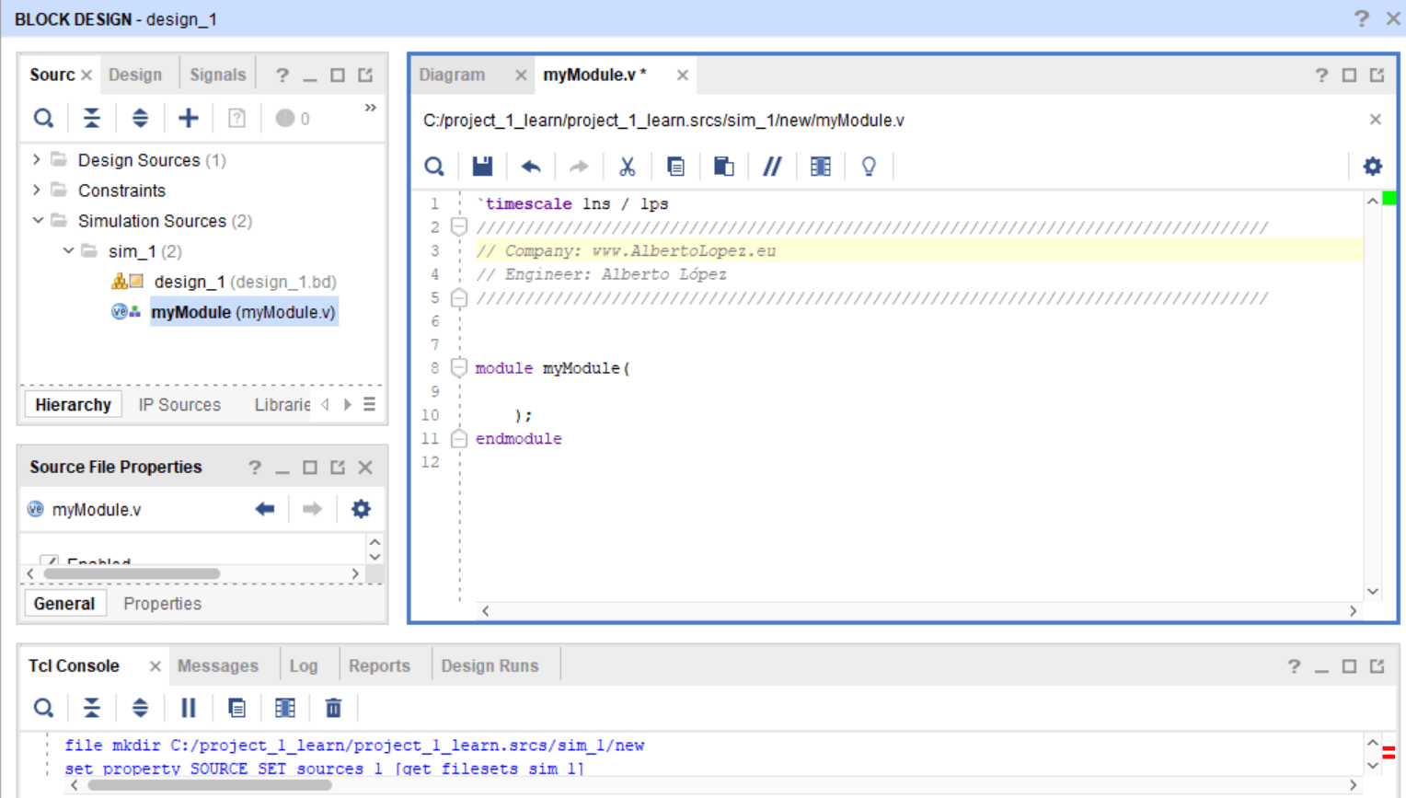Image resolution: width=1406 pixels, height=798 pixels.
Task: Click the module myModule( line in the code
Action: pyautogui.click(x=552, y=368)
